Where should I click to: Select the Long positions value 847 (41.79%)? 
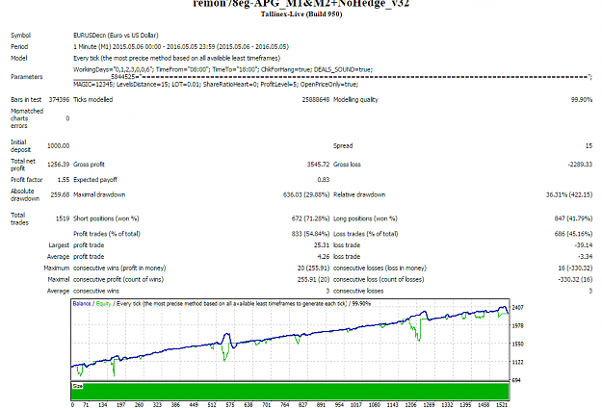pos(573,218)
